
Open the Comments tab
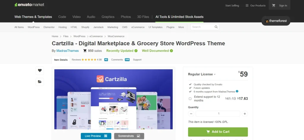117,59
